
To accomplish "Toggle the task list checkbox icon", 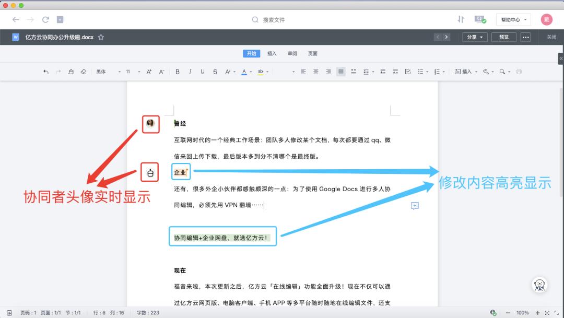I will (408, 72).
